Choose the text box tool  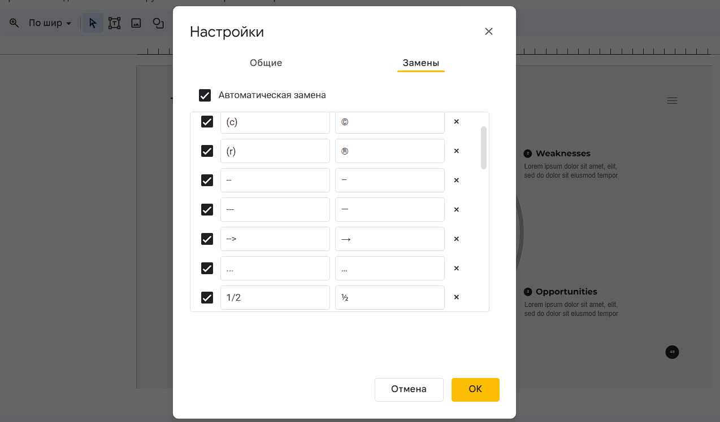coord(115,23)
